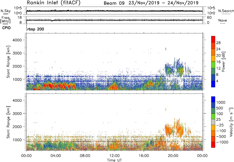This screenshot has width=234, height=162.
Task: Click the '-1000' velocity colorbar tick
Action: [222, 142]
